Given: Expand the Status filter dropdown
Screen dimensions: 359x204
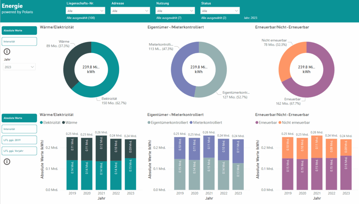Looking at the screenshot, I should click(x=220, y=11).
